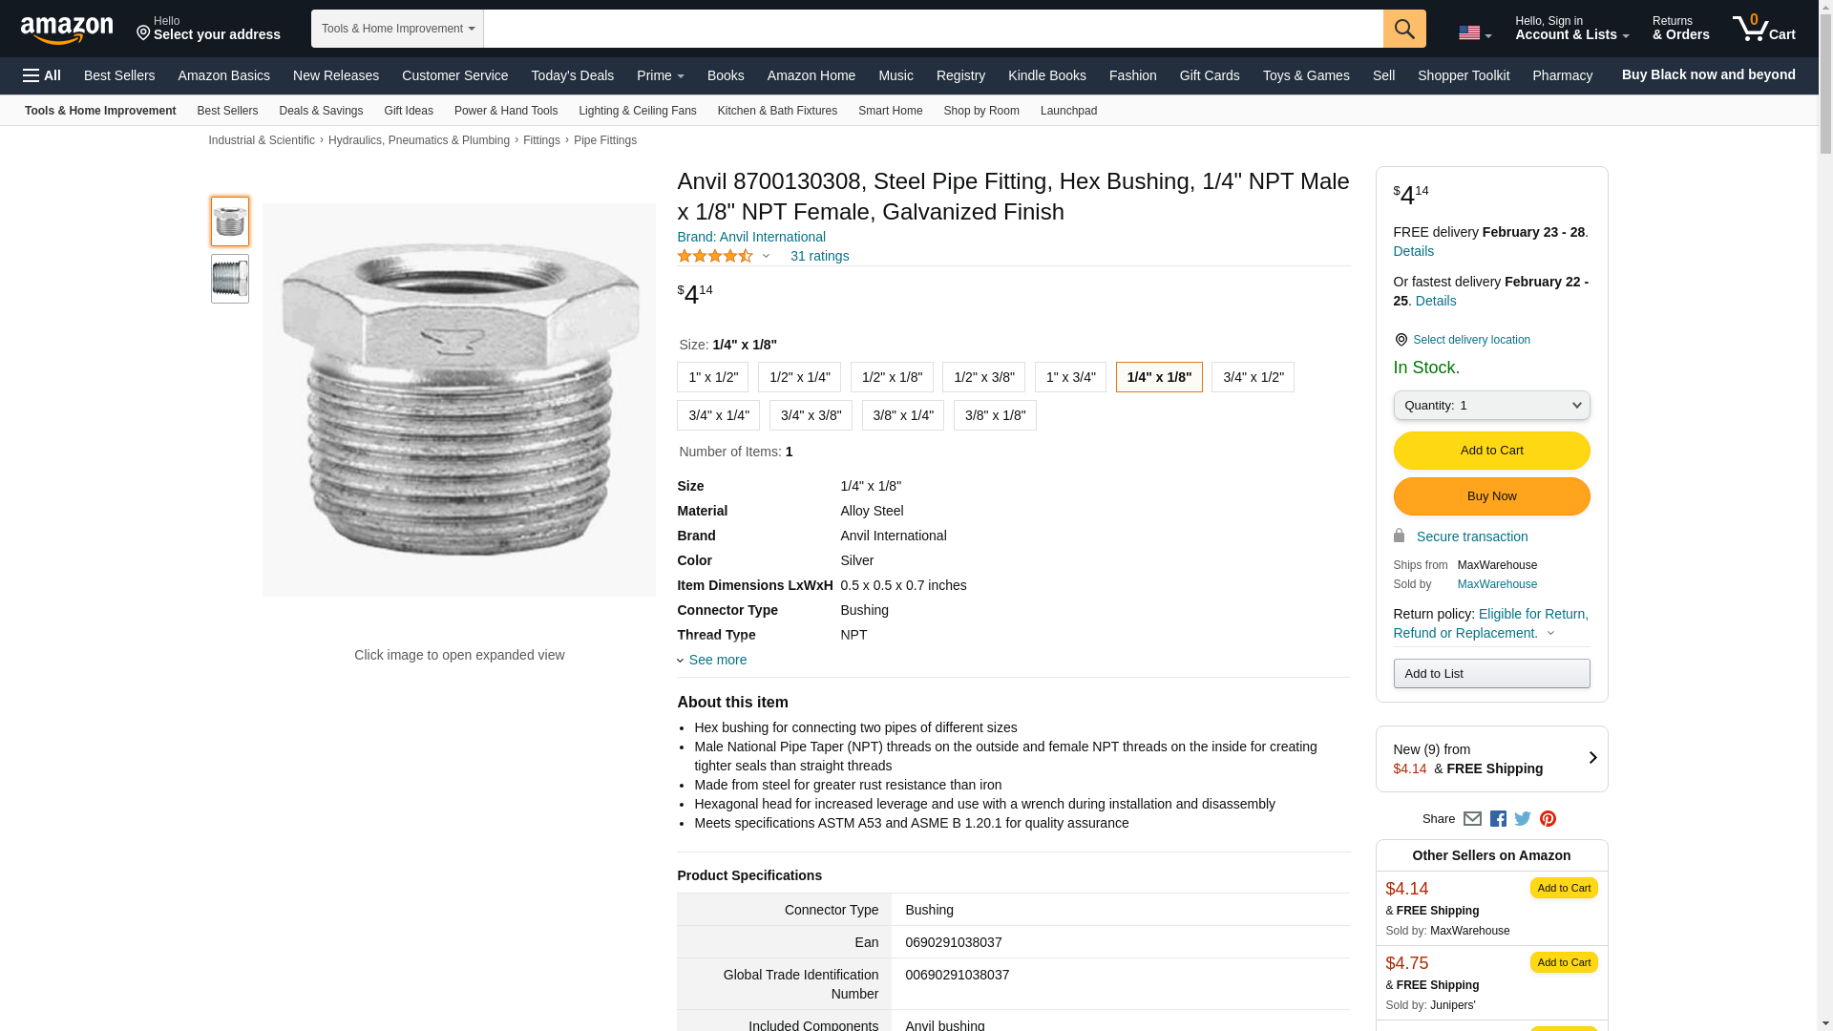Screen dimensions: 1833x1031
Task: Open the 31 ratings link
Action: pos(819,256)
